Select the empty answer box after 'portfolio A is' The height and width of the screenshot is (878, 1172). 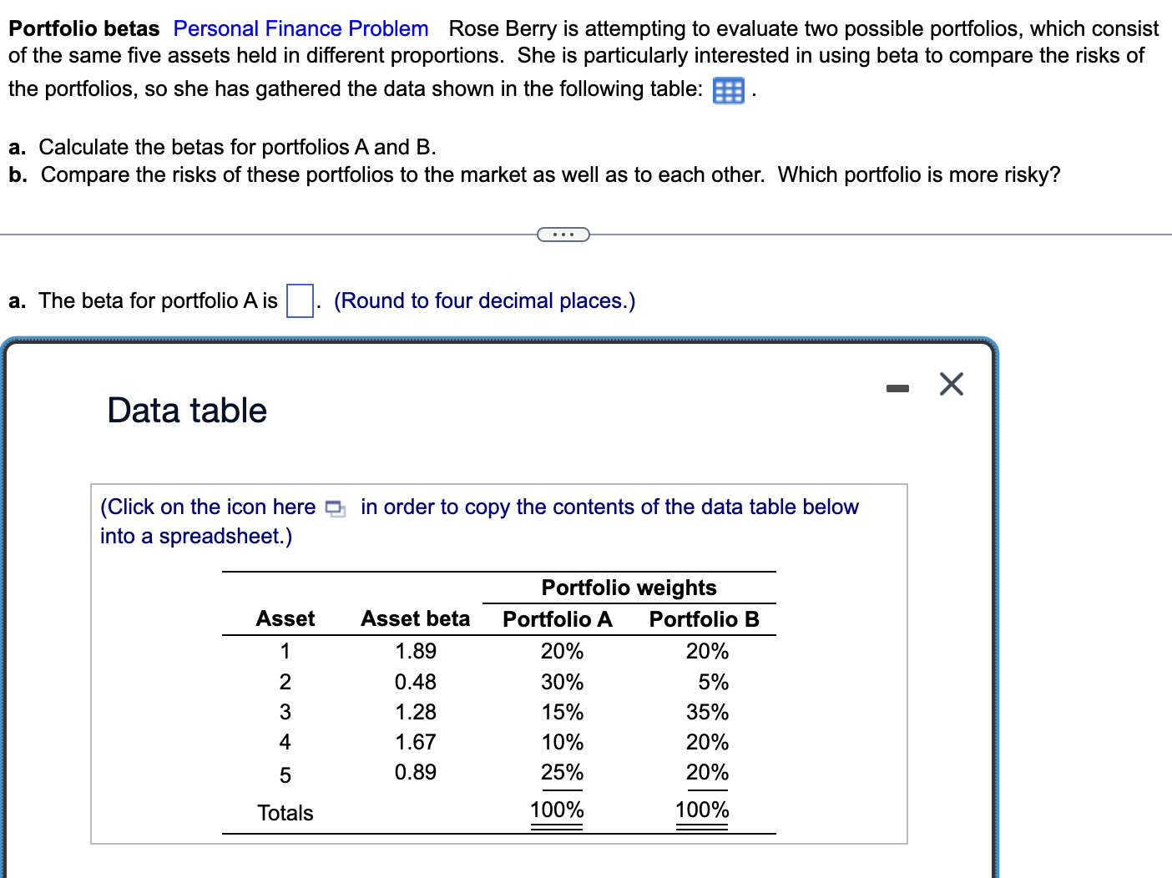coord(299,301)
